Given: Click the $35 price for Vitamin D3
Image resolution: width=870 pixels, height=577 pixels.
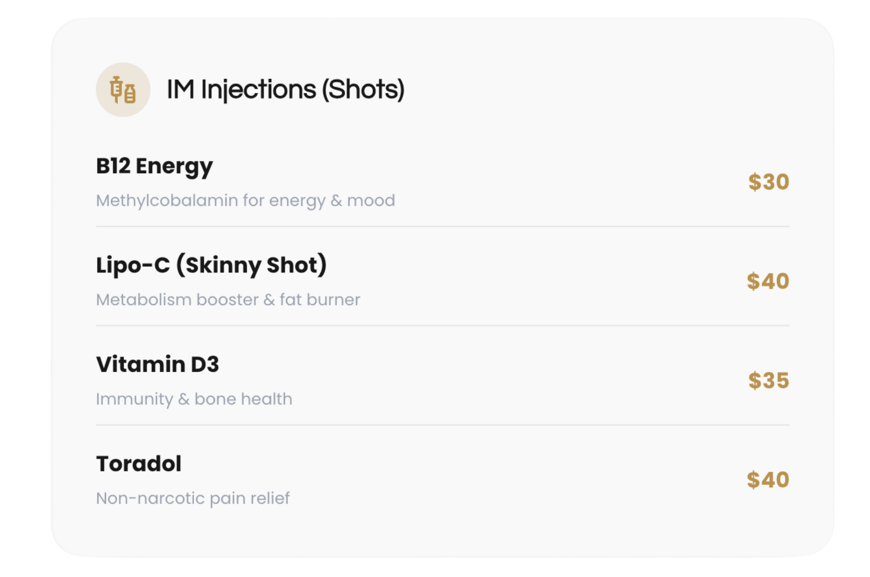Looking at the screenshot, I should [768, 381].
